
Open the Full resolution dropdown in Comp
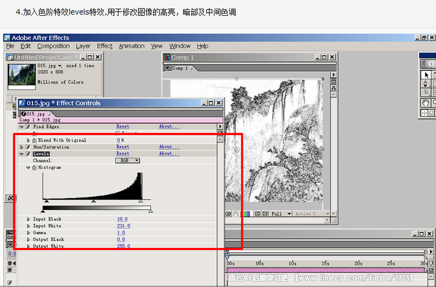281,214
